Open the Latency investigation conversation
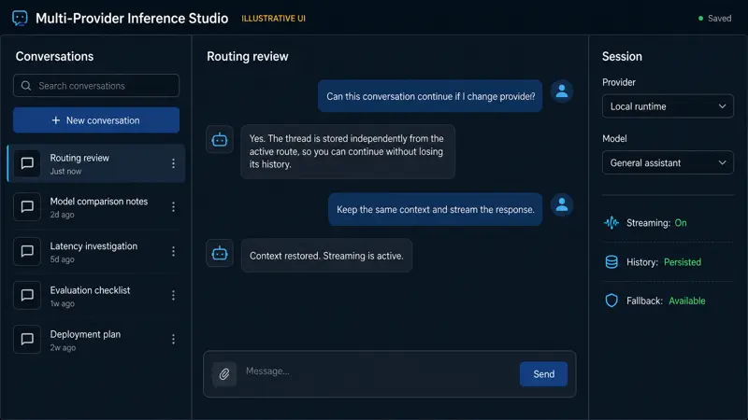Viewport: 748px width, 420px height. click(96, 251)
